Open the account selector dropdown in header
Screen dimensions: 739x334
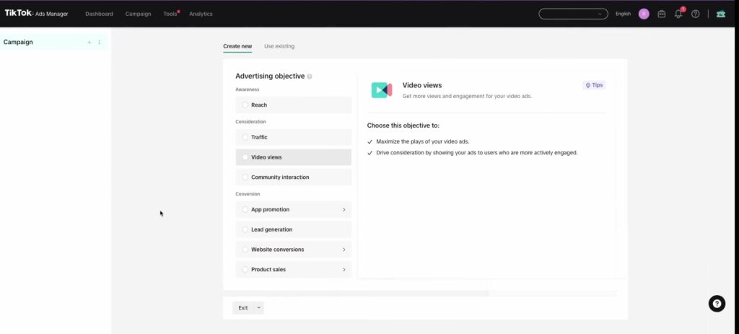[x=573, y=14]
